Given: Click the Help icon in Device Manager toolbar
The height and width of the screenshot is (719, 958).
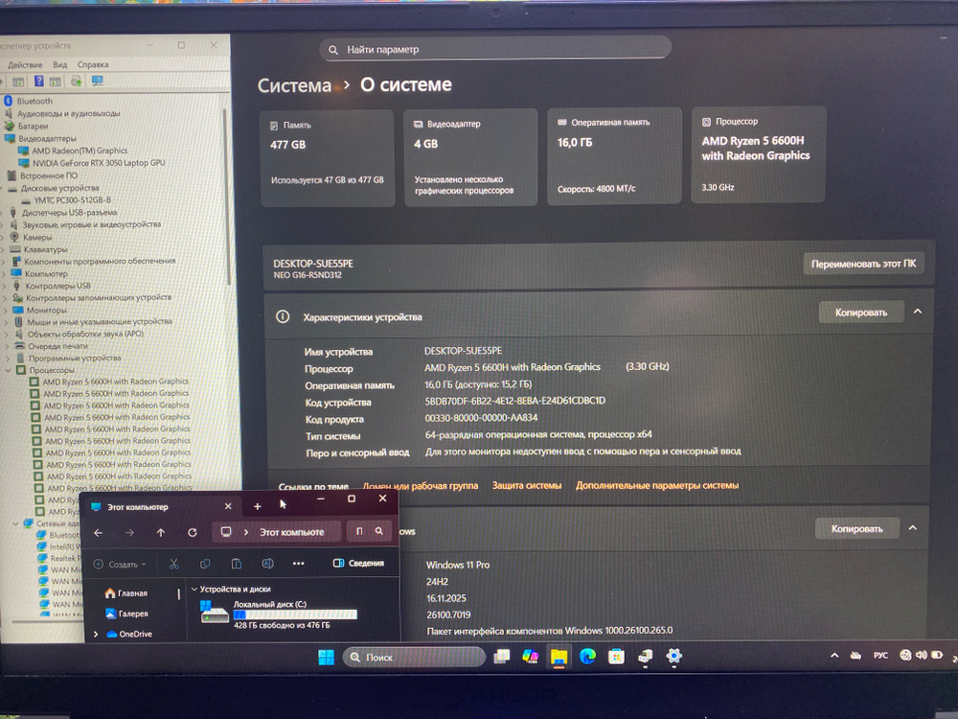Looking at the screenshot, I should (x=39, y=82).
